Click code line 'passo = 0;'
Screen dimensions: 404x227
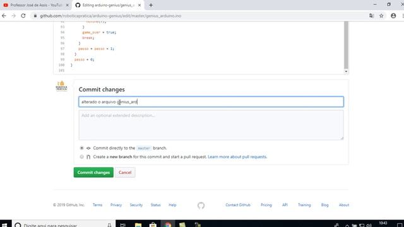(84, 59)
